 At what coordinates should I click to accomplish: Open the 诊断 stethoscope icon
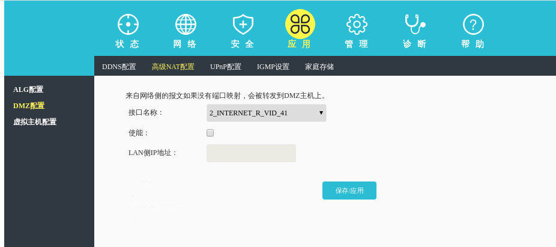click(415, 24)
